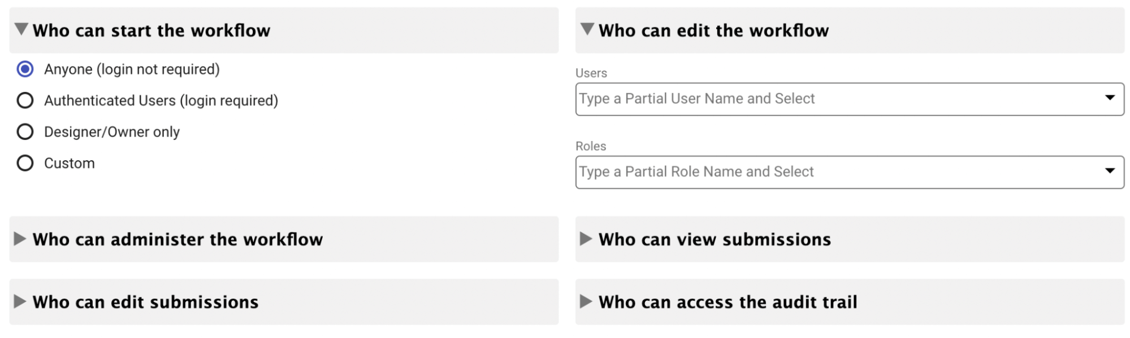Click the Who can edit submissions heading
Image resolution: width=1130 pixels, height=338 pixels.
(x=145, y=302)
